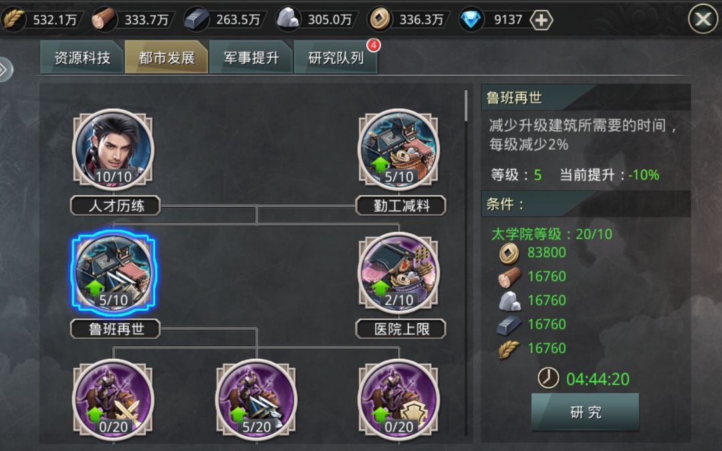Click the grain resource icon in top bar
Screen dimensions: 722x451
click(x=13, y=19)
